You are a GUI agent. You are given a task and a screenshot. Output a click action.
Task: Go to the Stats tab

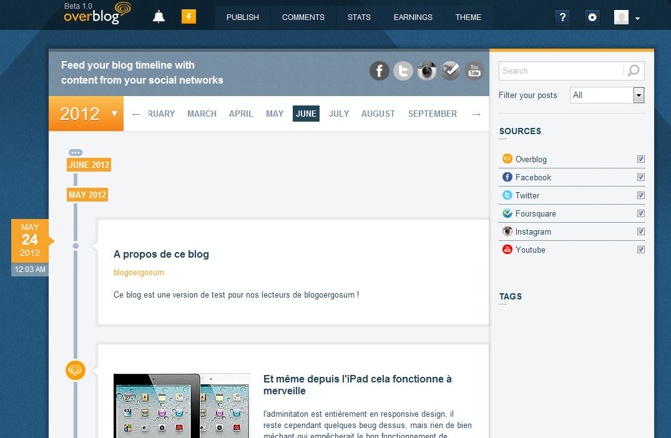pyautogui.click(x=359, y=17)
